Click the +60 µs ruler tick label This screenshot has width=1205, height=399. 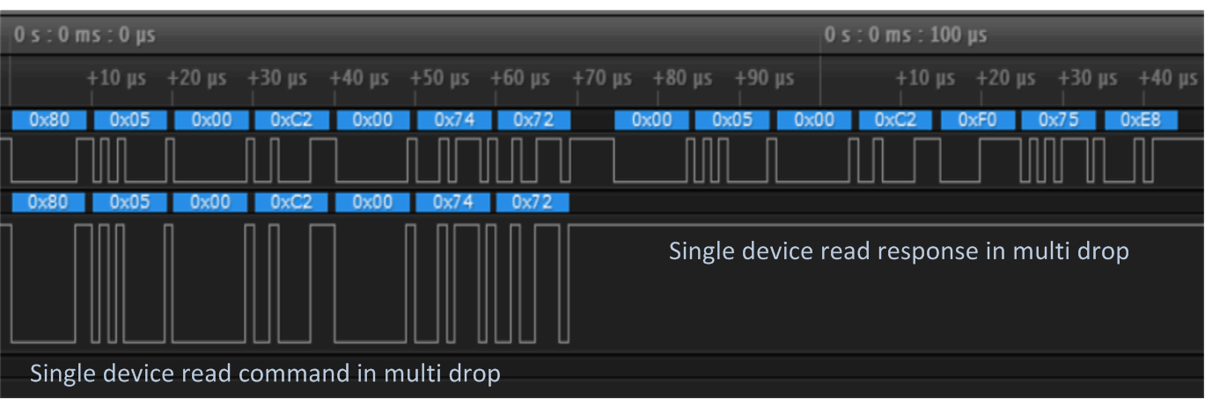click(520, 78)
